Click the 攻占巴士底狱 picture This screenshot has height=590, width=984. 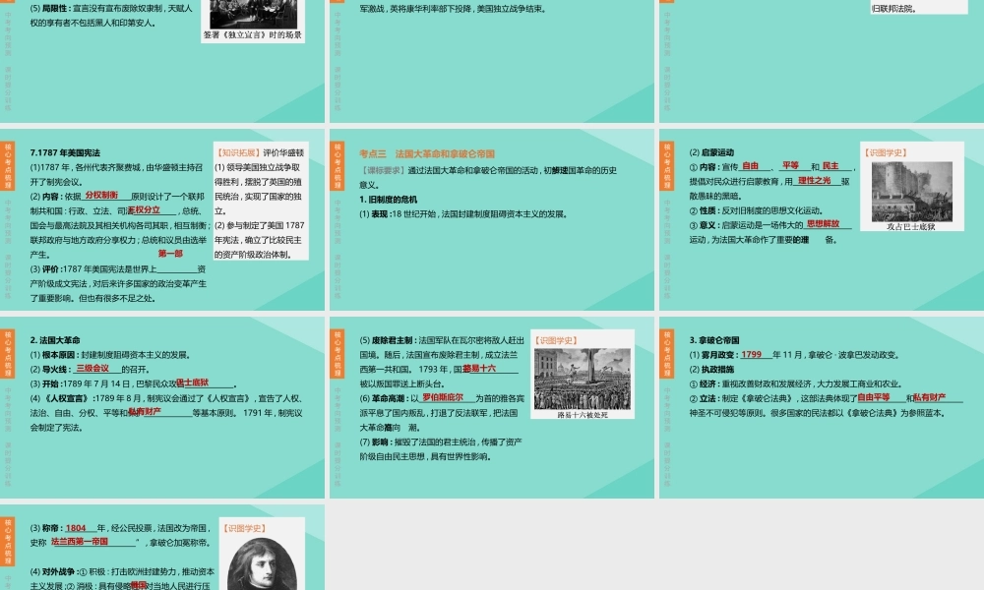click(912, 191)
